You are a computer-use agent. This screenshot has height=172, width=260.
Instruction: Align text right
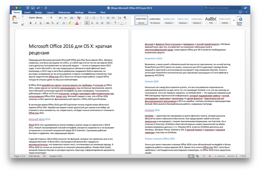click(x=97, y=23)
